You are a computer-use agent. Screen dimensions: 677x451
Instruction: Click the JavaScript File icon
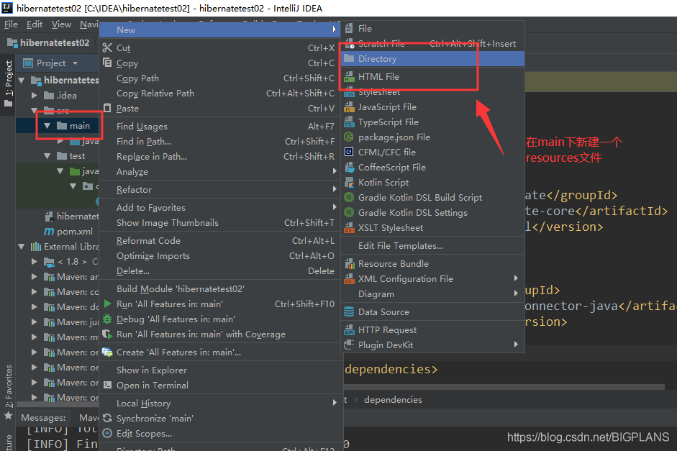(x=349, y=107)
